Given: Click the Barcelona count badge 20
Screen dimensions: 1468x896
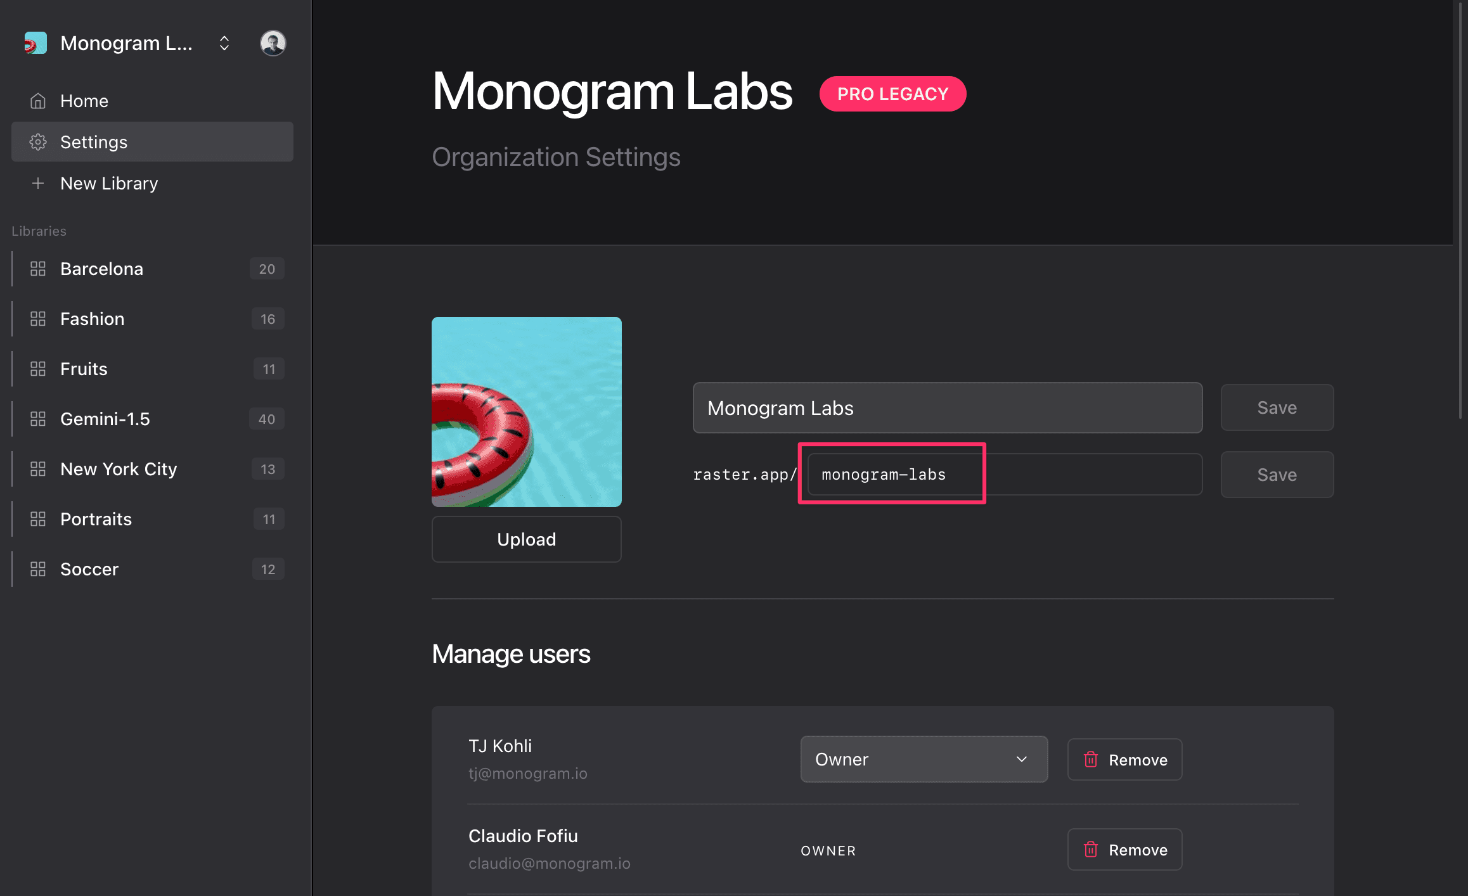Looking at the screenshot, I should tap(267, 269).
